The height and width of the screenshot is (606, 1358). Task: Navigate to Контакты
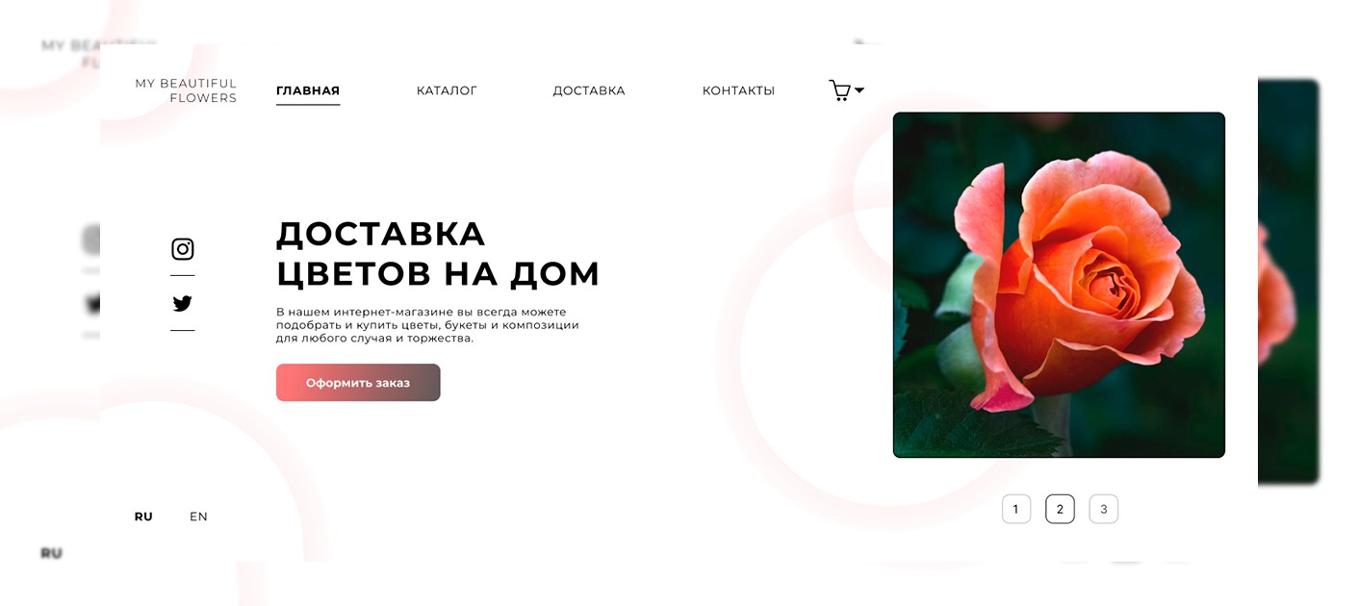(x=738, y=90)
